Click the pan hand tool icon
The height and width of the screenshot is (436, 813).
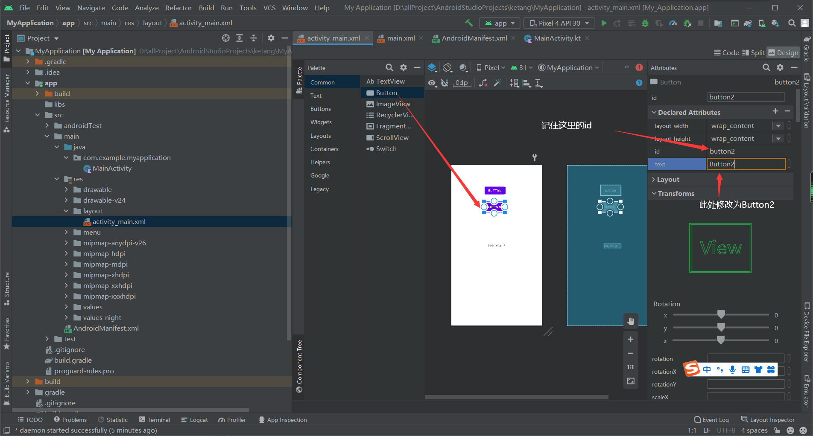[631, 321]
